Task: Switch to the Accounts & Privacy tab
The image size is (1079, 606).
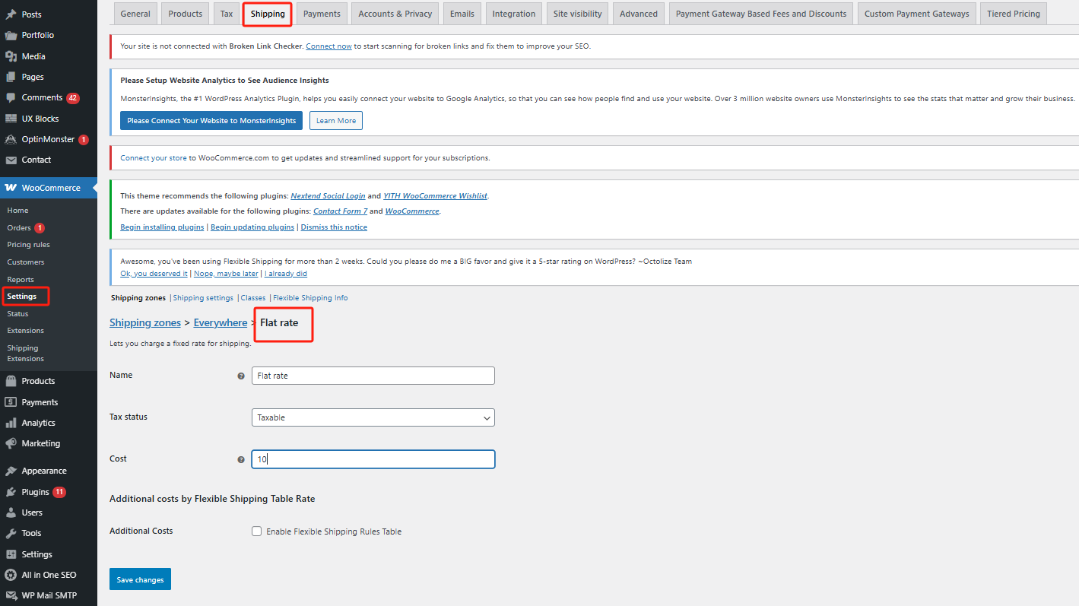Action: click(x=395, y=14)
